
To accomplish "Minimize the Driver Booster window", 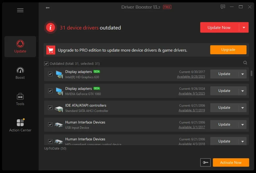I will click(x=232, y=7).
